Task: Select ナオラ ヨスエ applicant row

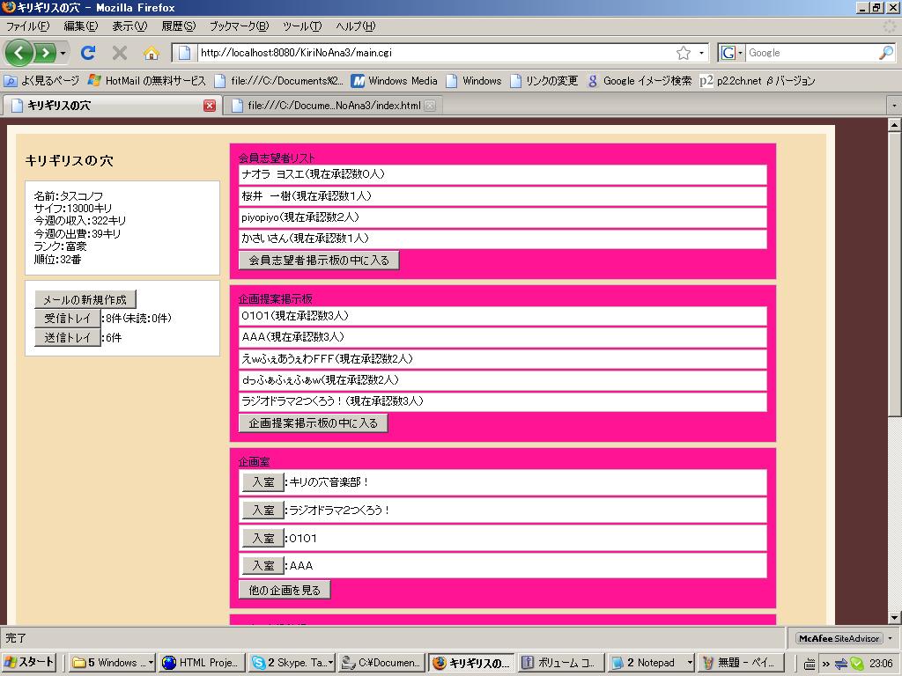Action: pyautogui.click(x=503, y=174)
